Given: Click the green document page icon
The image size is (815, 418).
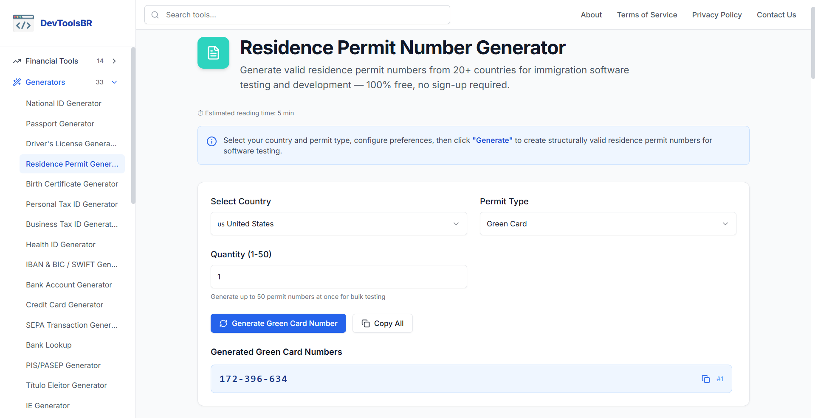Looking at the screenshot, I should 213,53.
